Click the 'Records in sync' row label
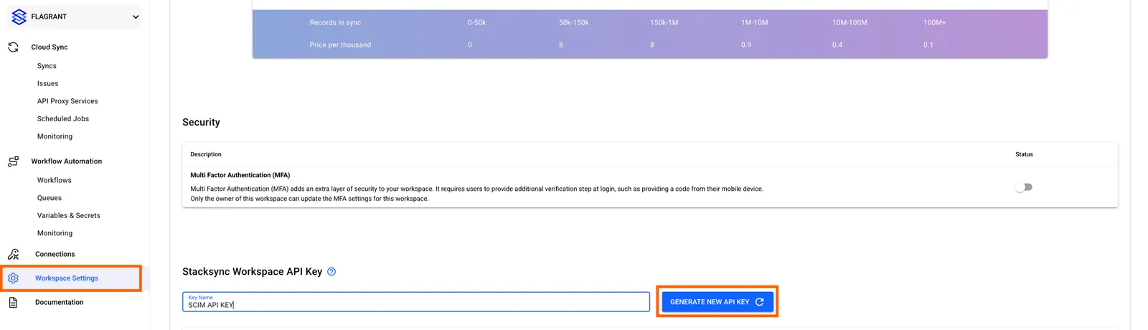 point(335,23)
